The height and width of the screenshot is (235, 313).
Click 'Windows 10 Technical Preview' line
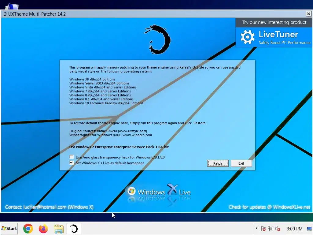click(x=106, y=103)
